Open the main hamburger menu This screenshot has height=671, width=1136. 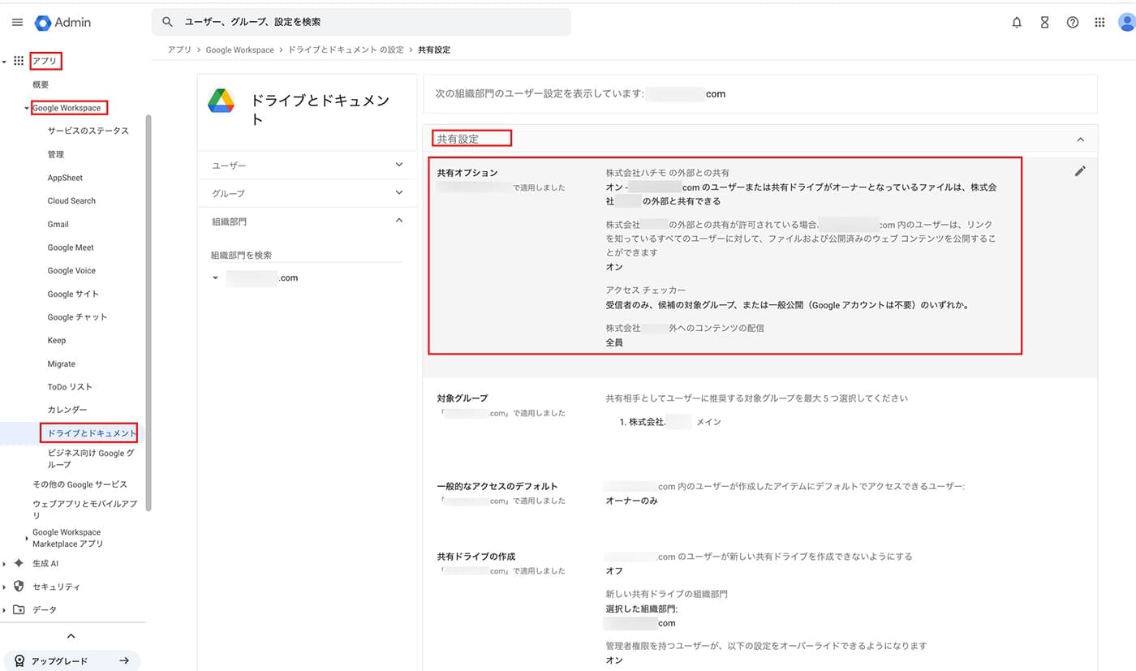[18, 23]
